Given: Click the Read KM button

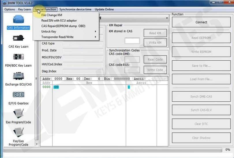Looking at the screenshot, I should [x=155, y=33].
